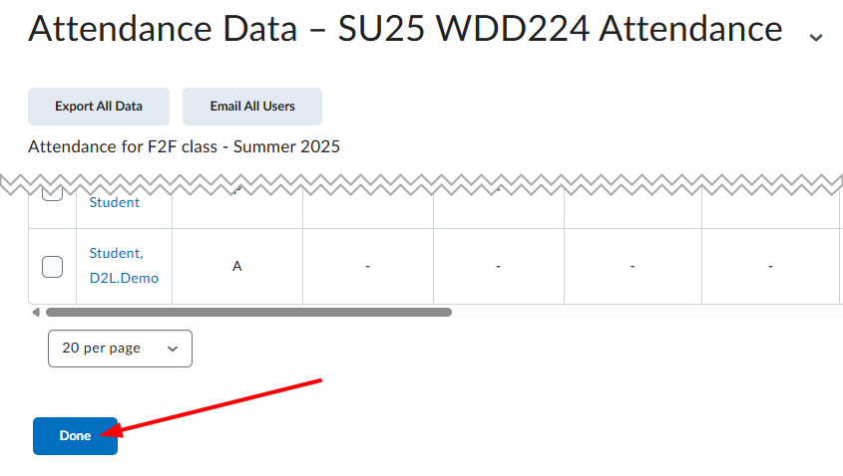
Task: Select the "A" attendance cell for D2L.Demo
Action: [237, 266]
